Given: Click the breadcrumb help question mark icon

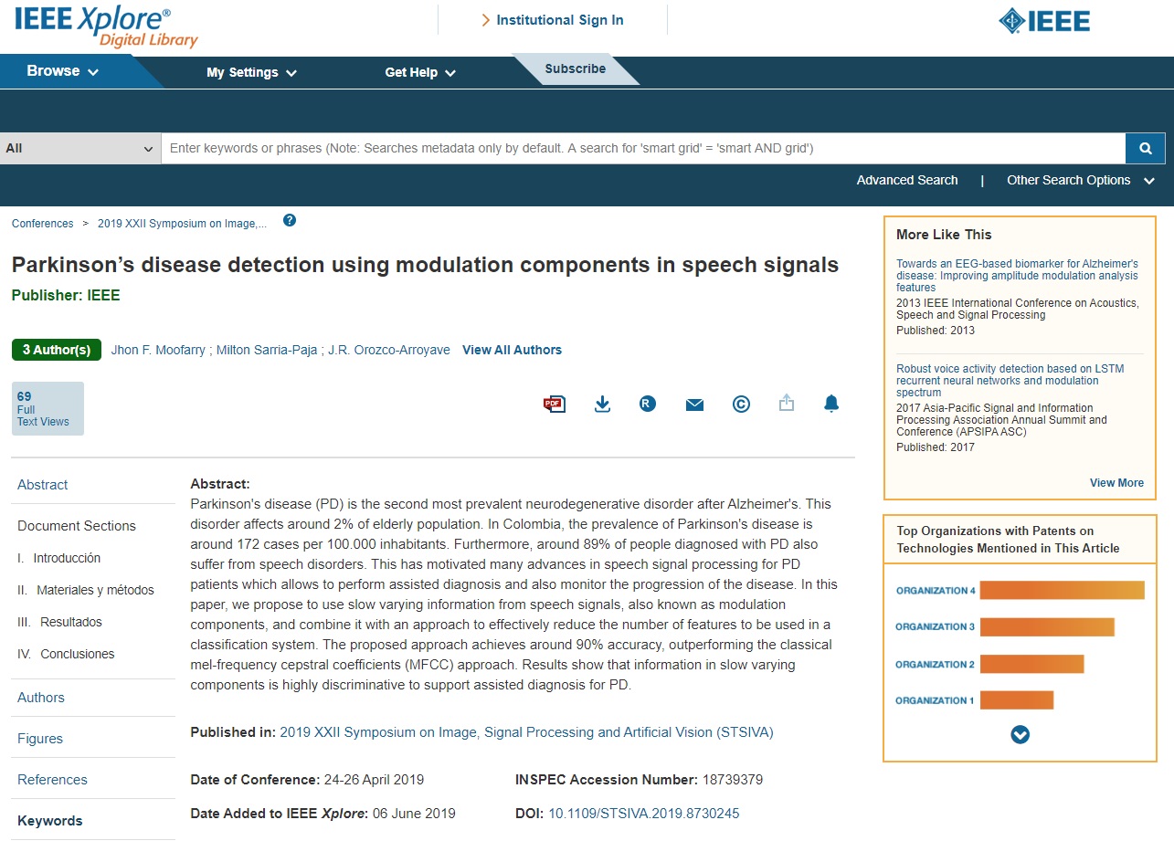Looking at the screenshot, I should [x=290, y=220].
